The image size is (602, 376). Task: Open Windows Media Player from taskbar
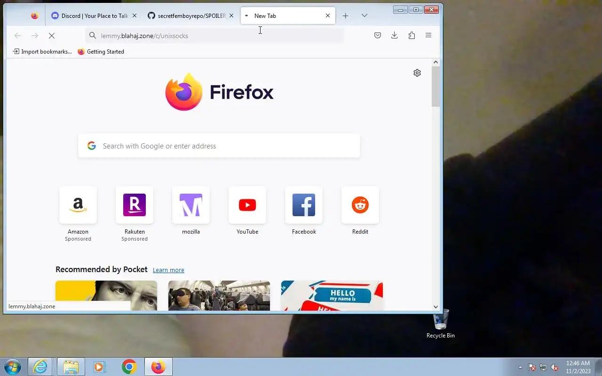coord(100,367)
